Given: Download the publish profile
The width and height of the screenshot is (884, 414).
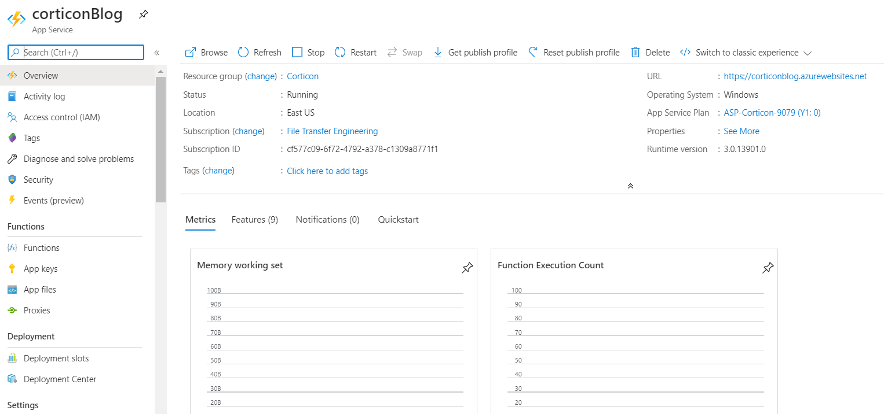Looking at the screenshot, I should point(475,53).
